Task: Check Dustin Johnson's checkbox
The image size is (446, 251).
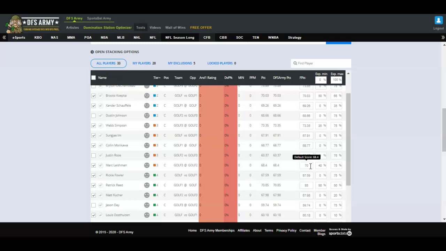Action: pos(93,115)
